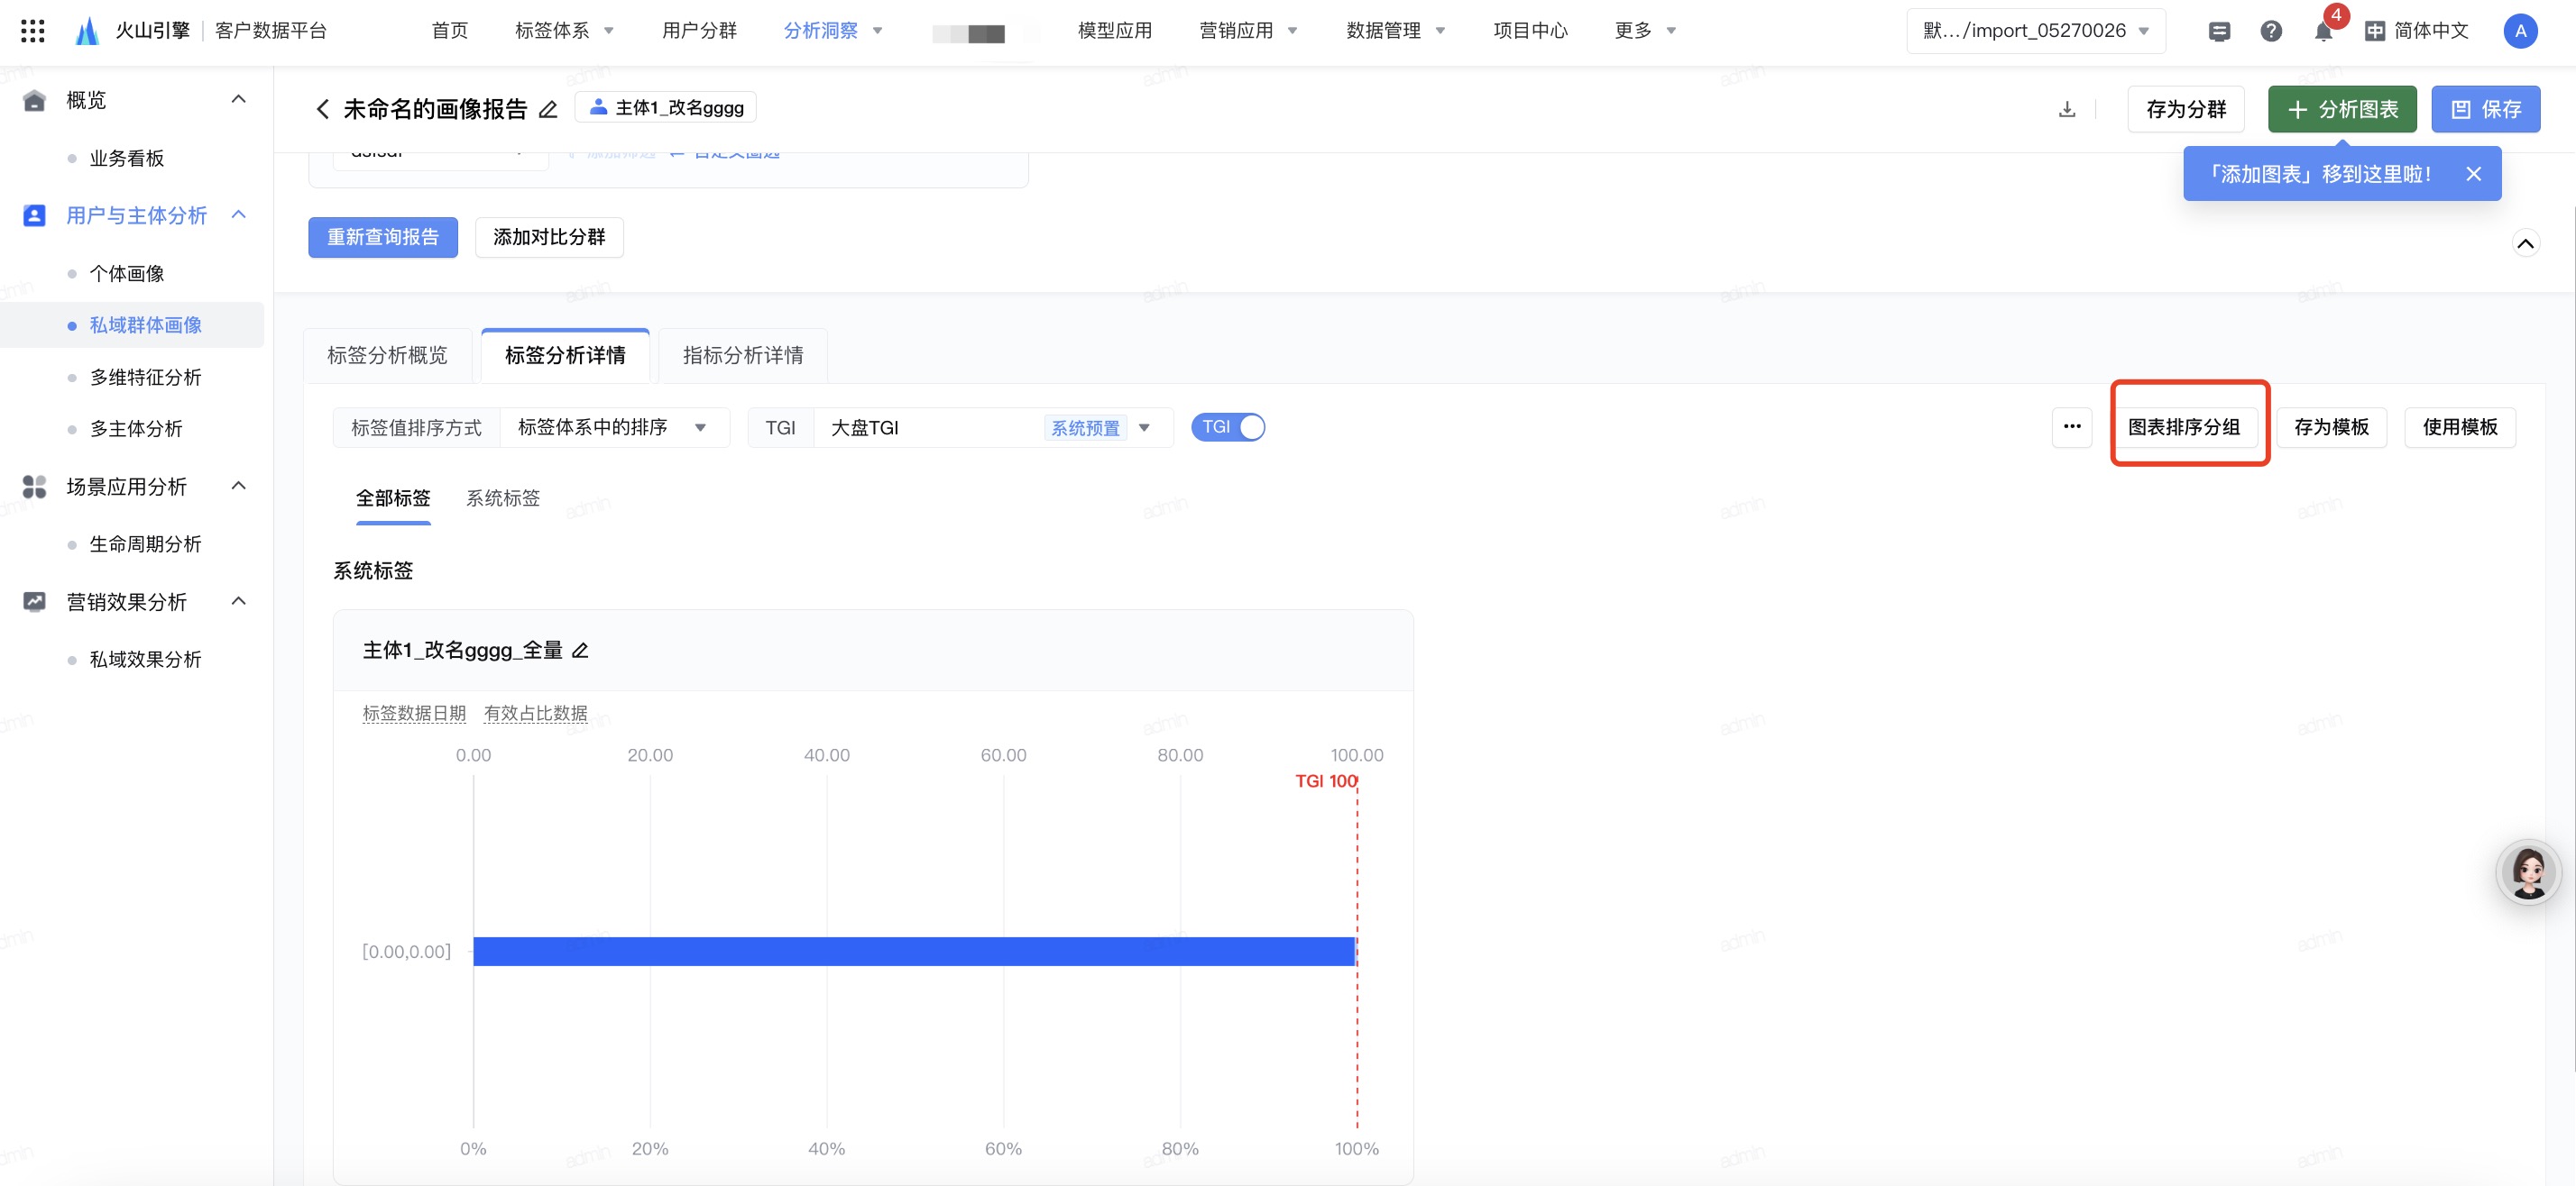This screenshot has width=2576, height=1186.
Task: Open the app grid launcher icon
Action: point(32,31)
